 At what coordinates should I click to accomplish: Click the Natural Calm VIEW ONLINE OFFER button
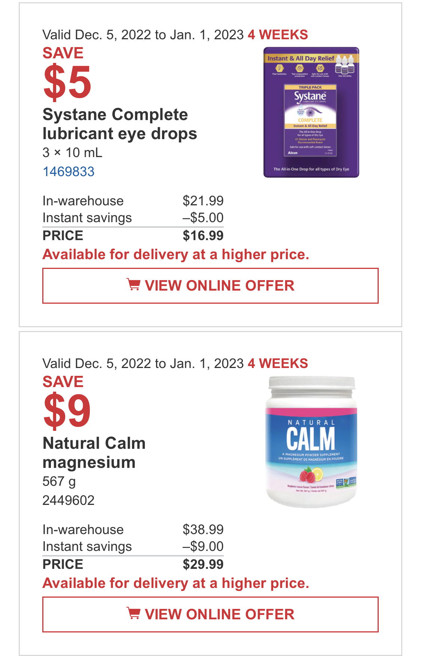tap(210, 614)
